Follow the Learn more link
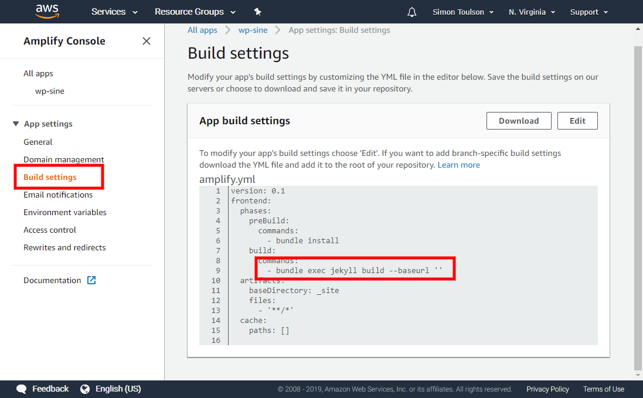 (458, 165)
